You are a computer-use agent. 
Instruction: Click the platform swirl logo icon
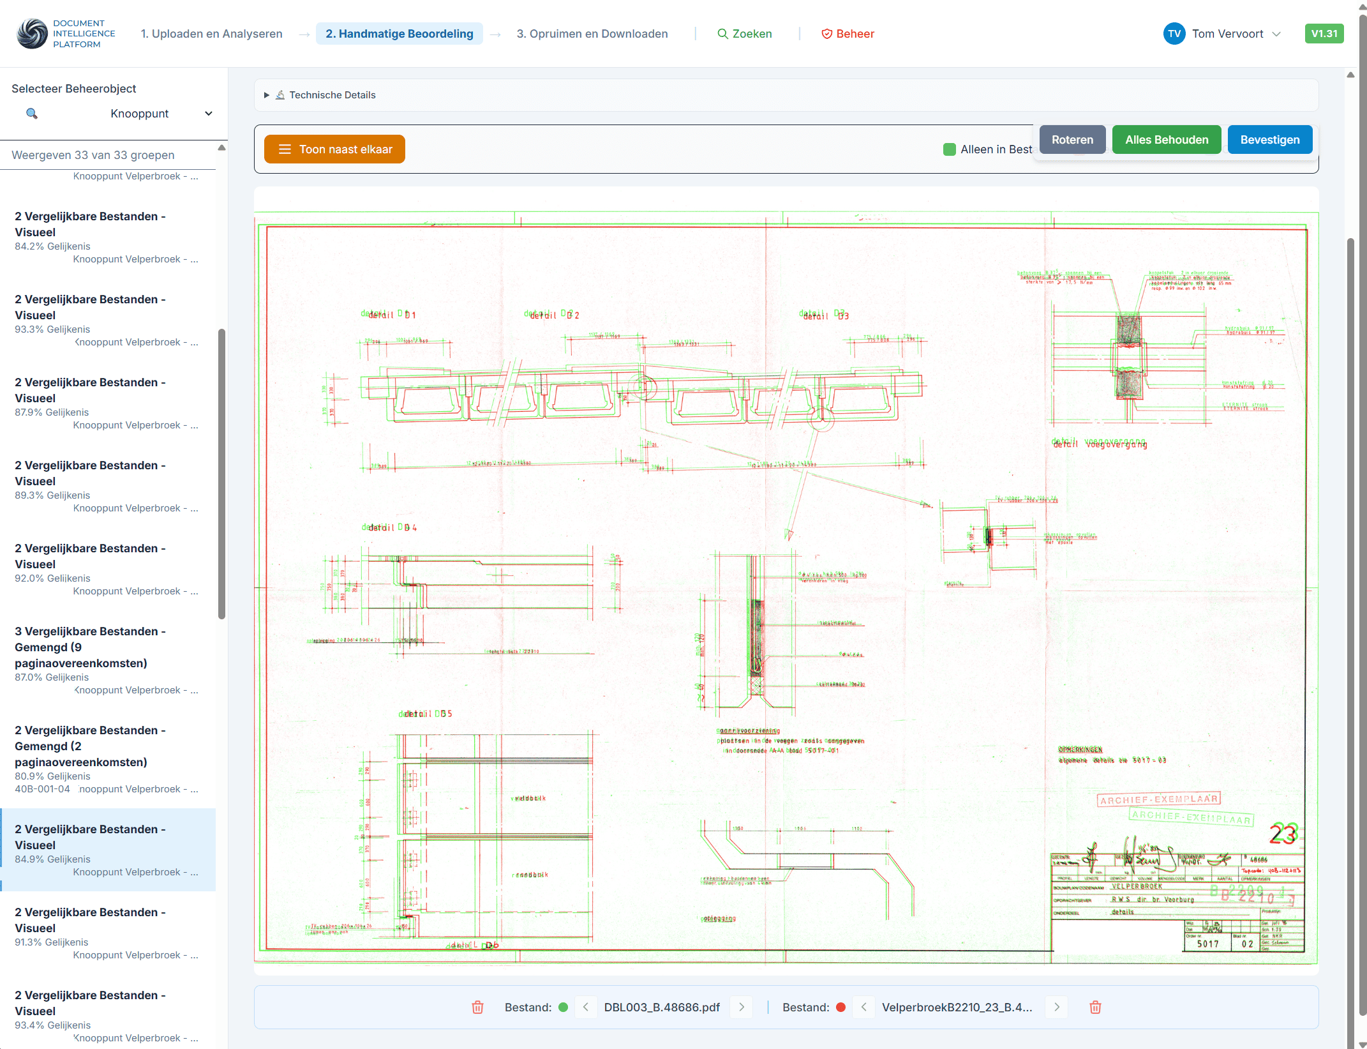[32, 34]
